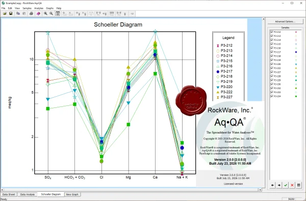This screenshot has width=306, height=201.
Task: Toggle the P3-234 sample checkbox
Action: (272, 96)
